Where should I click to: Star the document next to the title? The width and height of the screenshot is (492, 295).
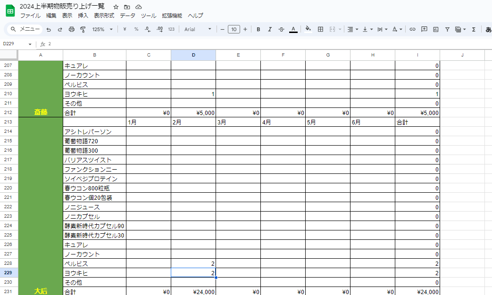[116, 7]
